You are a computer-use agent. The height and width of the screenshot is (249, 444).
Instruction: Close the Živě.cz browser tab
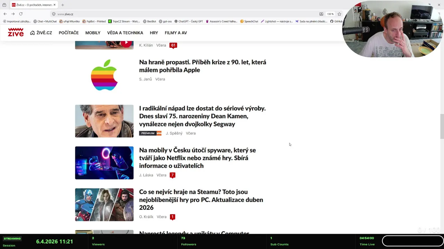(54, 5)
